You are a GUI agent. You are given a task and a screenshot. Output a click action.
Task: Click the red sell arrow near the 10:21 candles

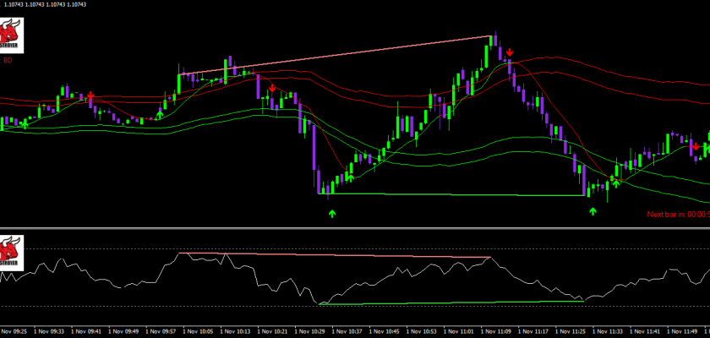(272, 89)
